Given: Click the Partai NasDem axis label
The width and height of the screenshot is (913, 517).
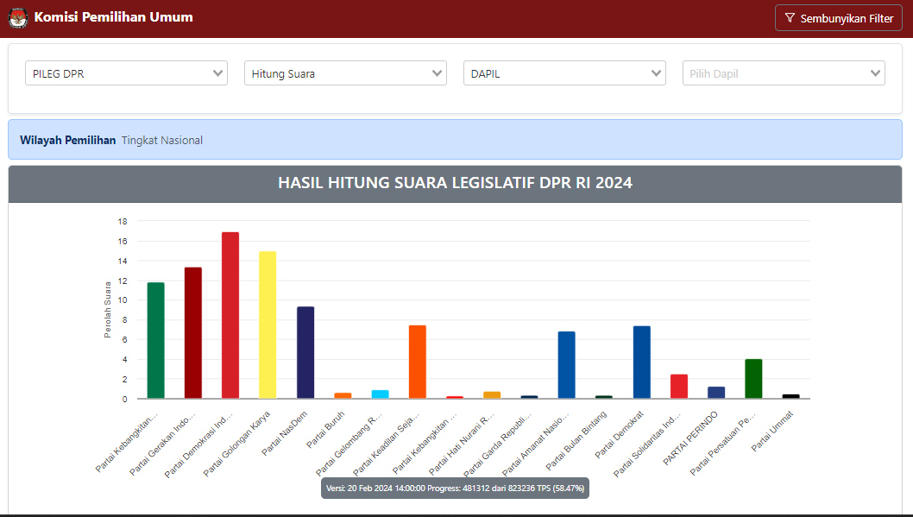Looking at the screenshot, I should 284,433.
